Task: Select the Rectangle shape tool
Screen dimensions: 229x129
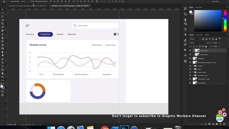Action: (3, 70)
